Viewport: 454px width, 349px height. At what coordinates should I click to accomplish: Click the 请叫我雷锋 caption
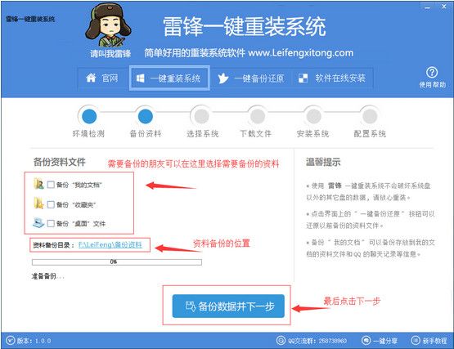(x=110, y=54)
